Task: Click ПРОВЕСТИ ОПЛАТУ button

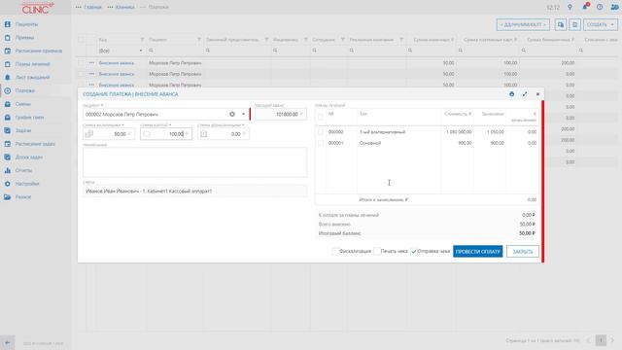Action: pos(477,252)
